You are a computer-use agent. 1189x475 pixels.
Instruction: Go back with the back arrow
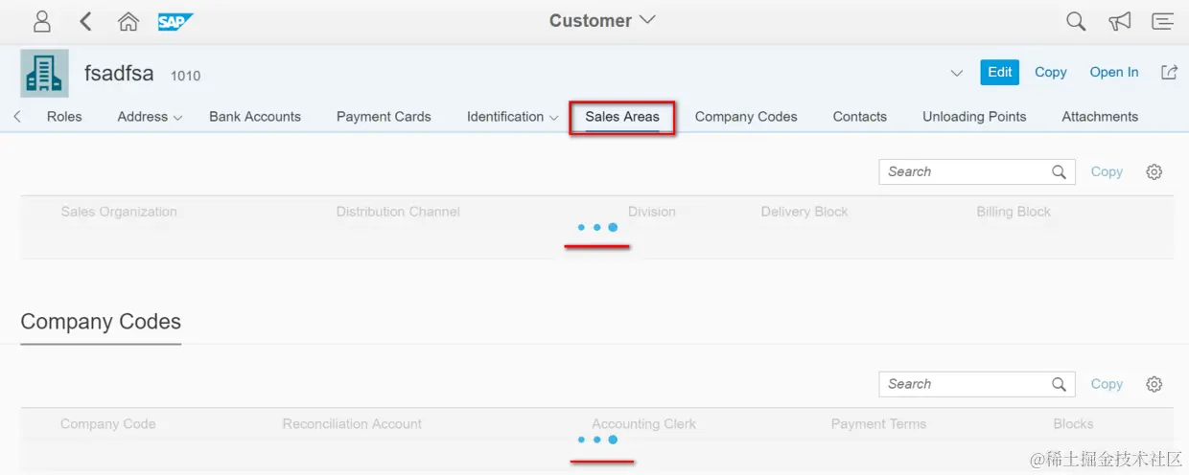point(86,21)
